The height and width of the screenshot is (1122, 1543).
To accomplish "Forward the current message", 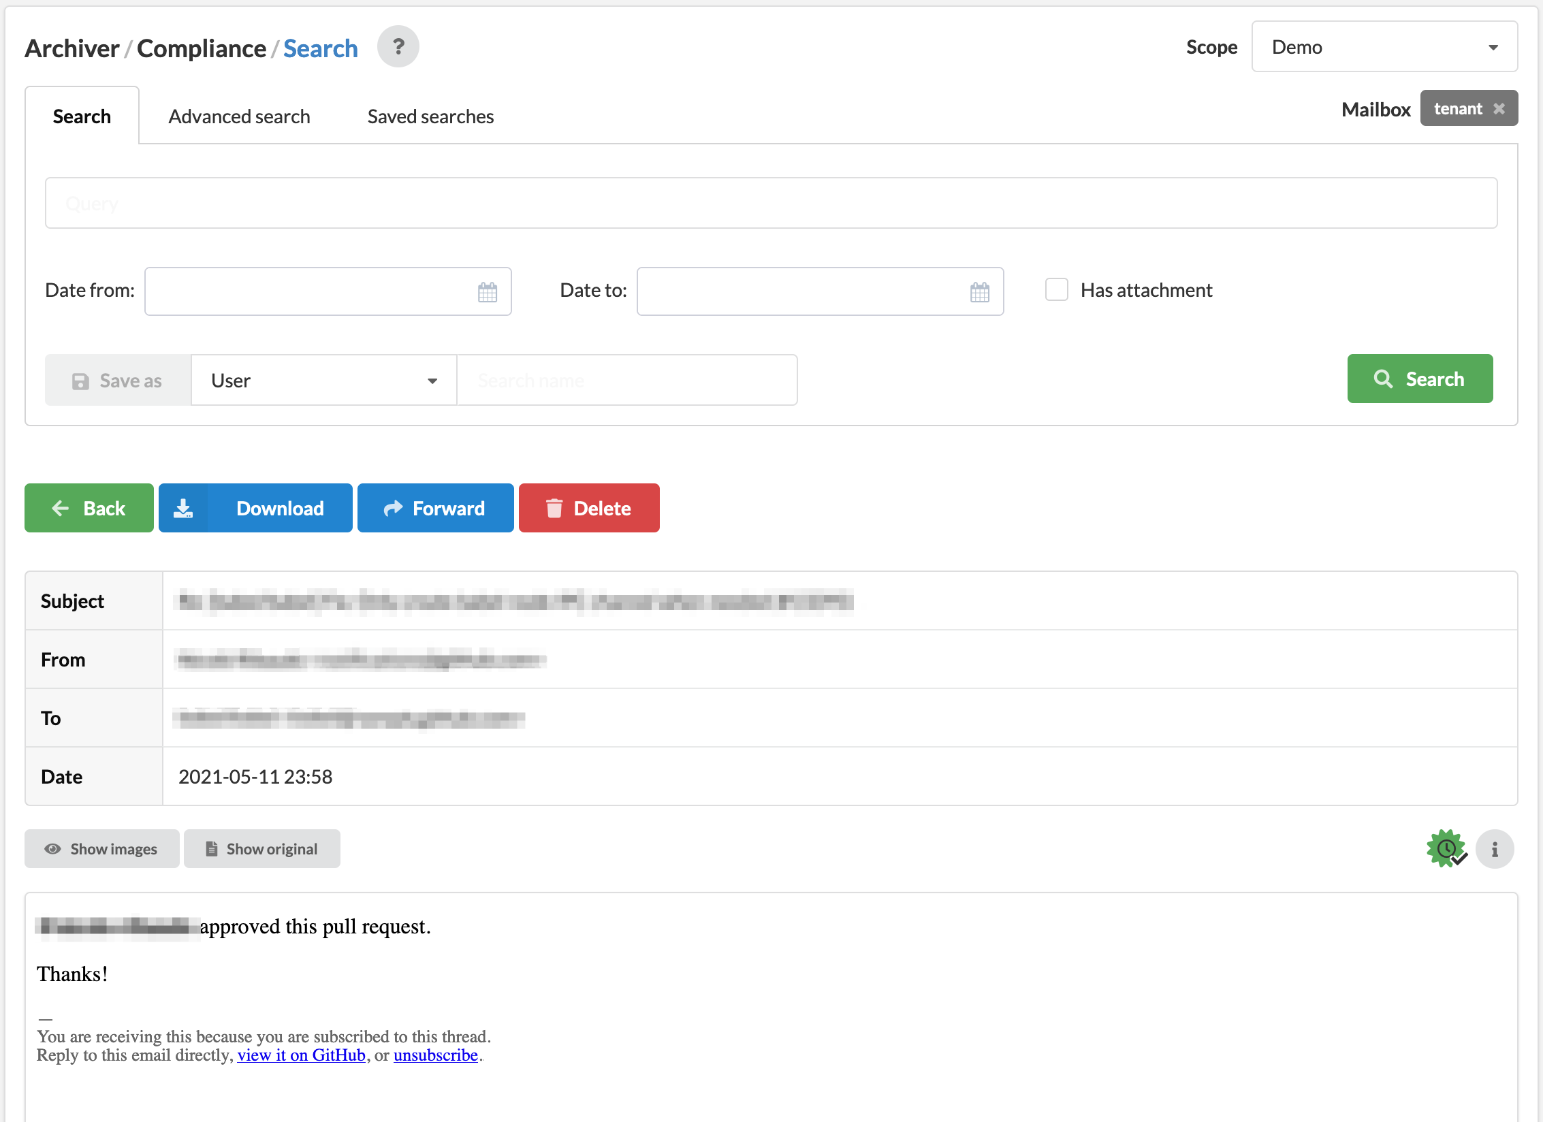I will click(x=436, y=508).
